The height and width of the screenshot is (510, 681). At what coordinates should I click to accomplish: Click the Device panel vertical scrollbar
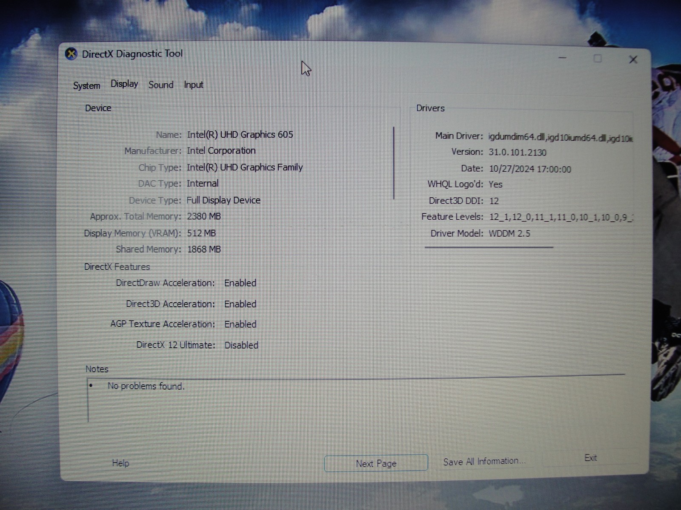click(x=394, y=163)
